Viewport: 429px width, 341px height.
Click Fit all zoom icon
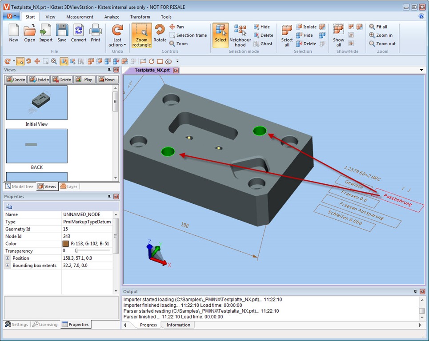(x=378, y=27)
